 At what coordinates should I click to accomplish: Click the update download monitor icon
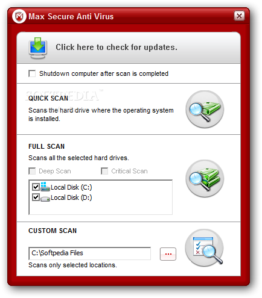[38, 48]
